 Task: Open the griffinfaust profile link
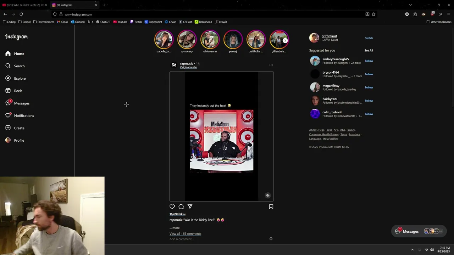[x=329, y=36]
